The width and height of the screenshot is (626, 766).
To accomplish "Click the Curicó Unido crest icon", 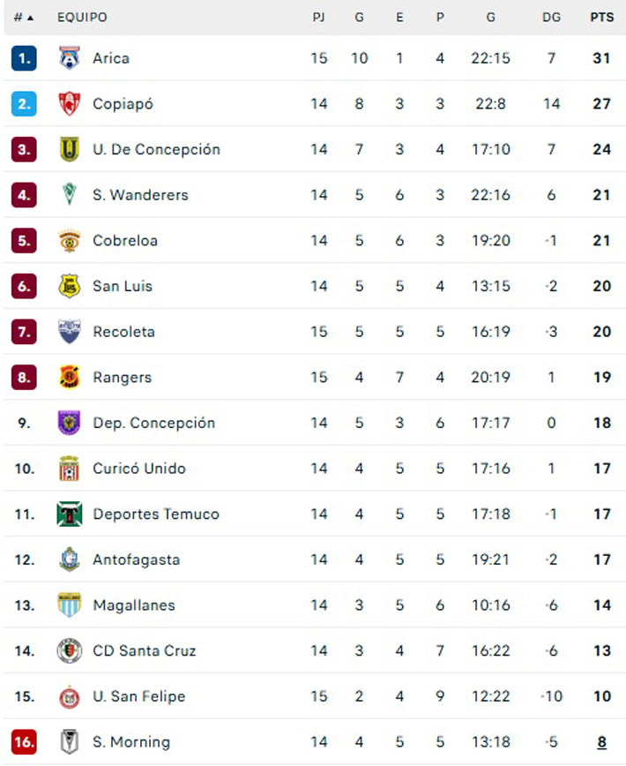I will click(69, 469).
